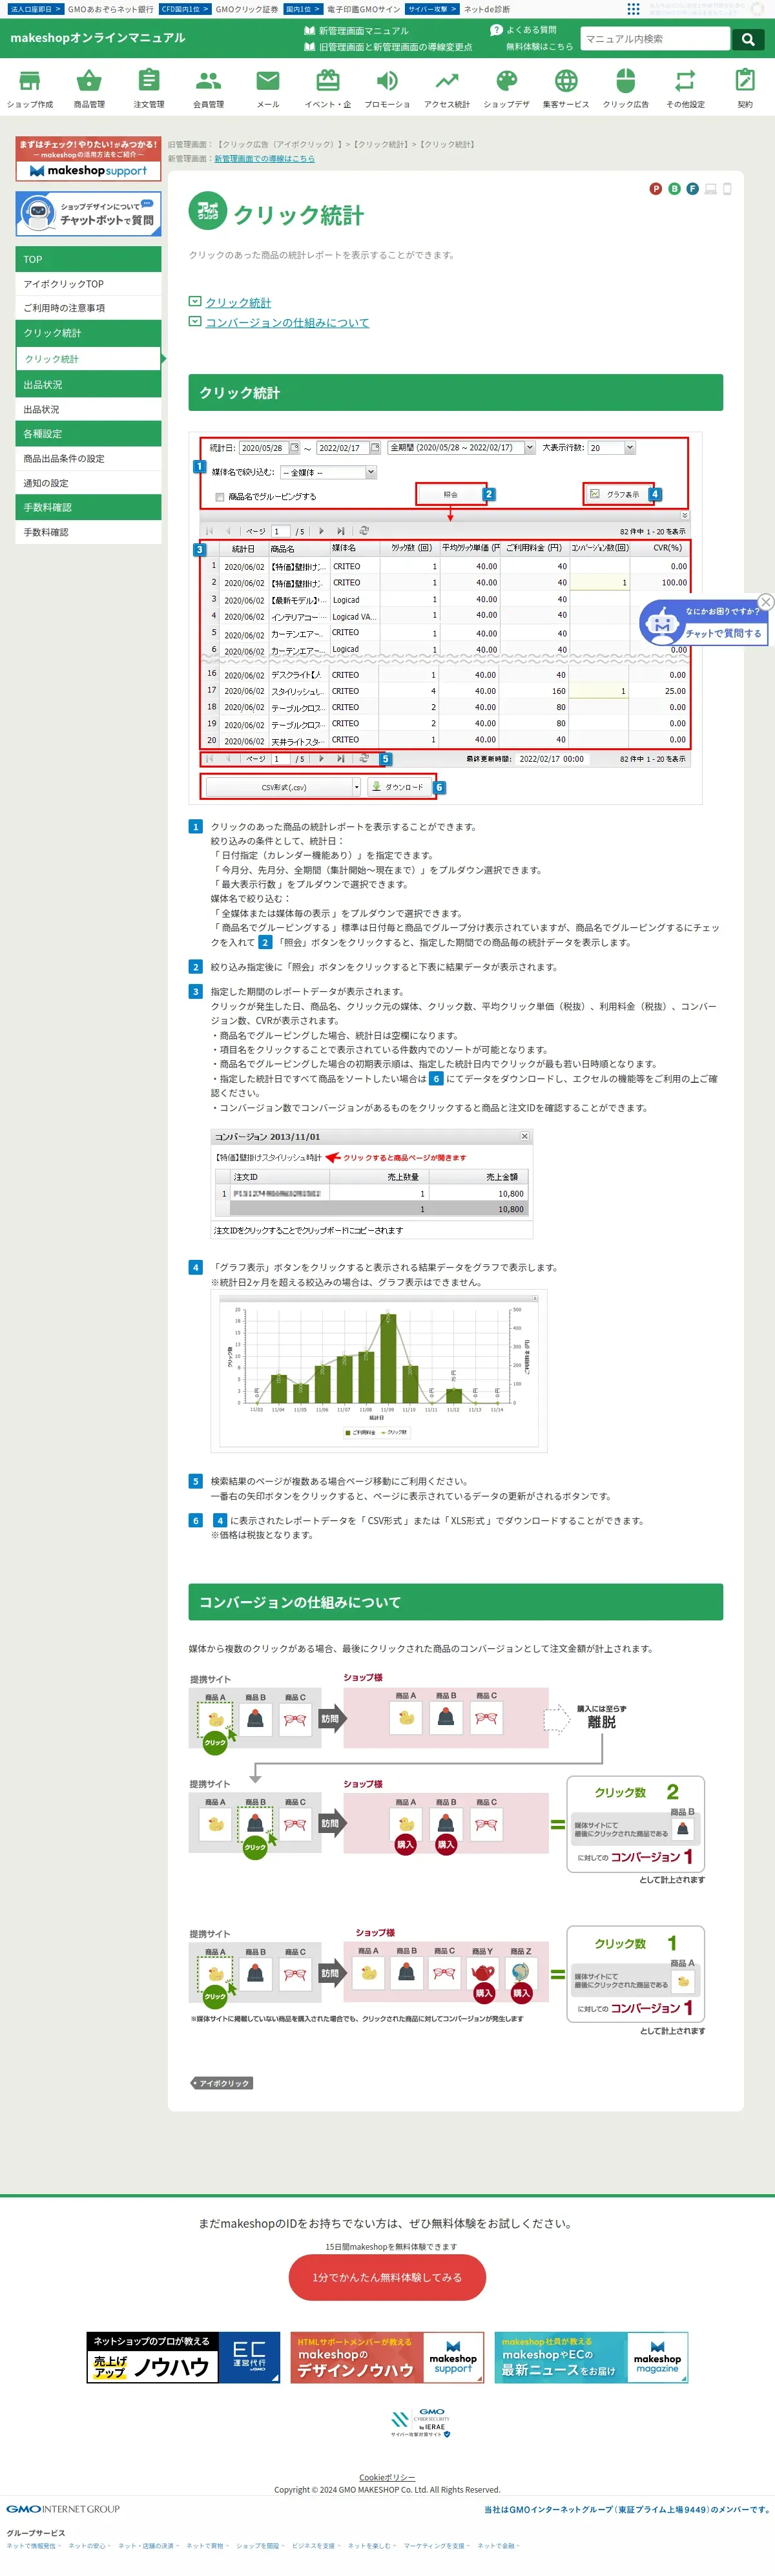Open the イベント gift icon menu
This screenshot has height=2576, width=775.
click(327, 88)
